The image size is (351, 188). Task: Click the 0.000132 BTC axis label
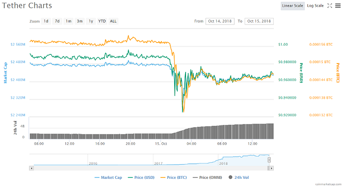click(321, 115)
